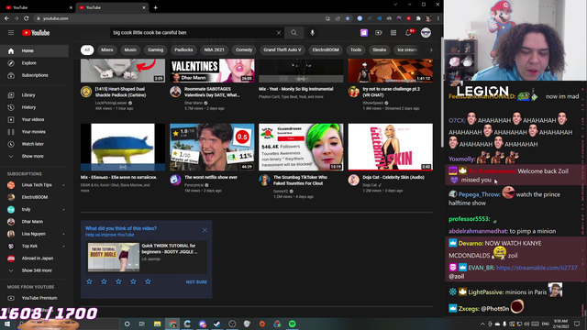The image size is (587, 330).
Task: Rate survey video five stars
Action: (148, 281)
